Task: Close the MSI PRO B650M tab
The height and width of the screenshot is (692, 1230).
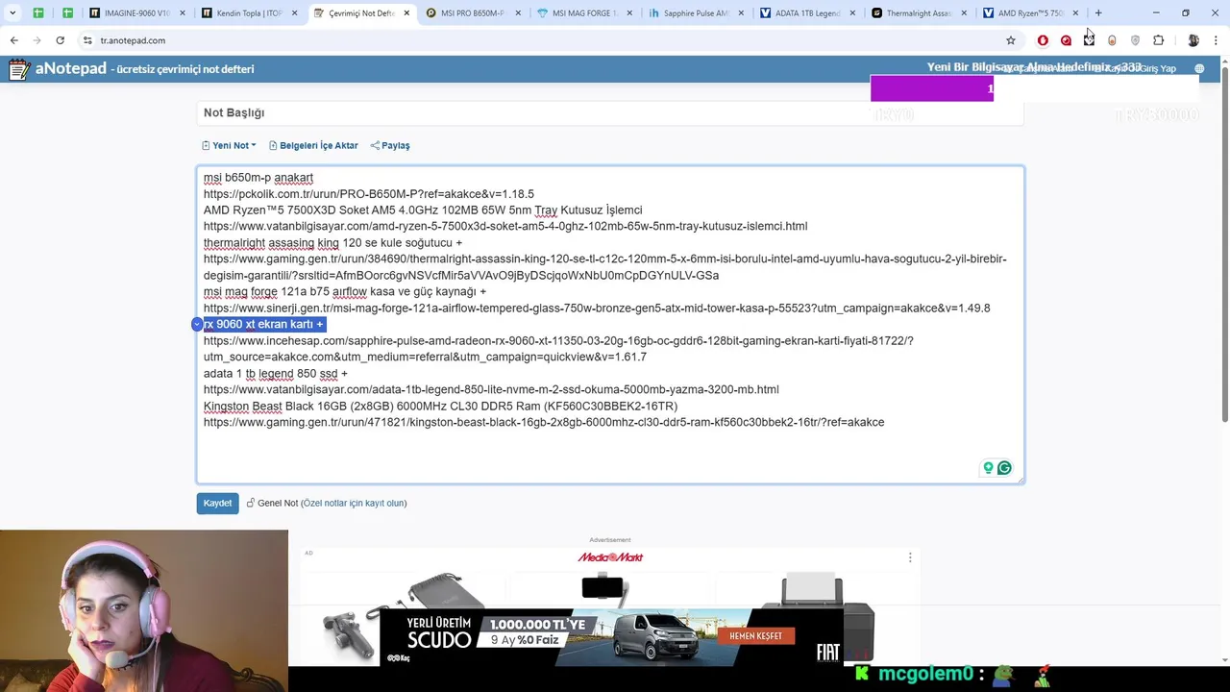Action: click(x=518, y=13)
